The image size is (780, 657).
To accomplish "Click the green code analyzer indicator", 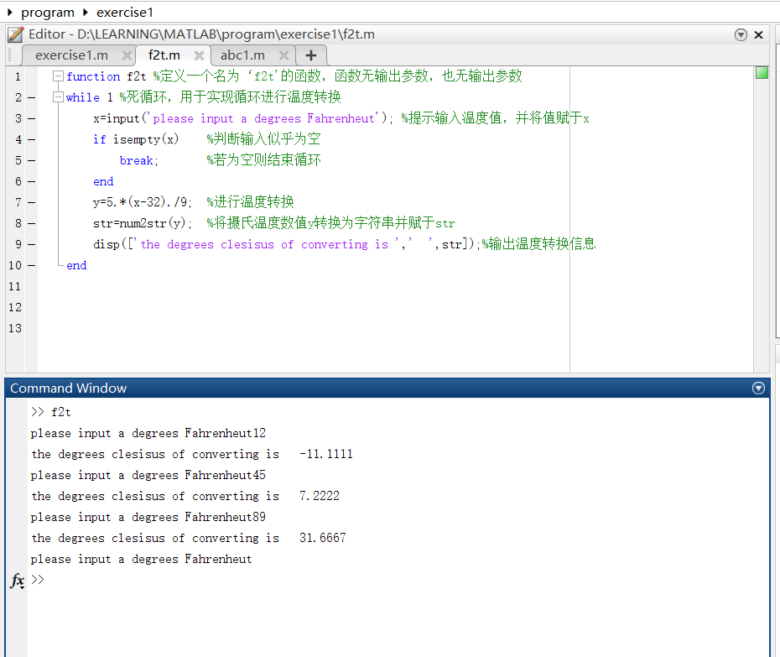I will coord(761,75).
